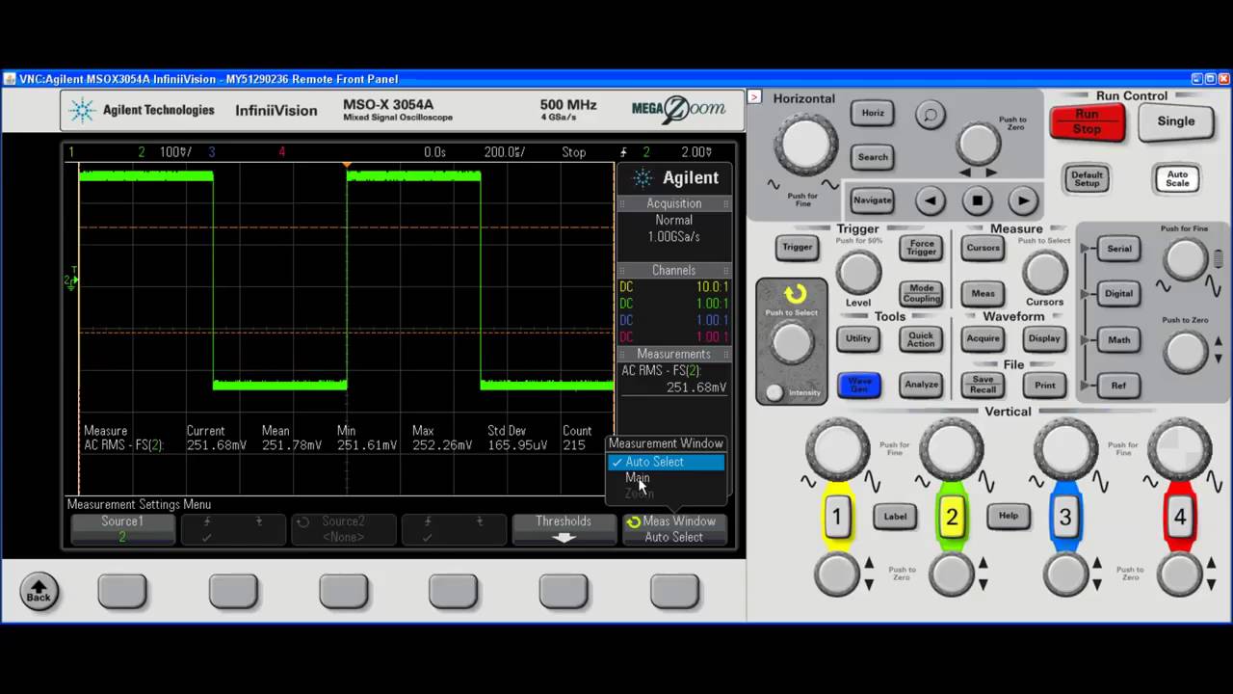1233x694 pixels.
Task: Click the navigate stop square button
Action: pyautogui.click(x=977, y=200)
